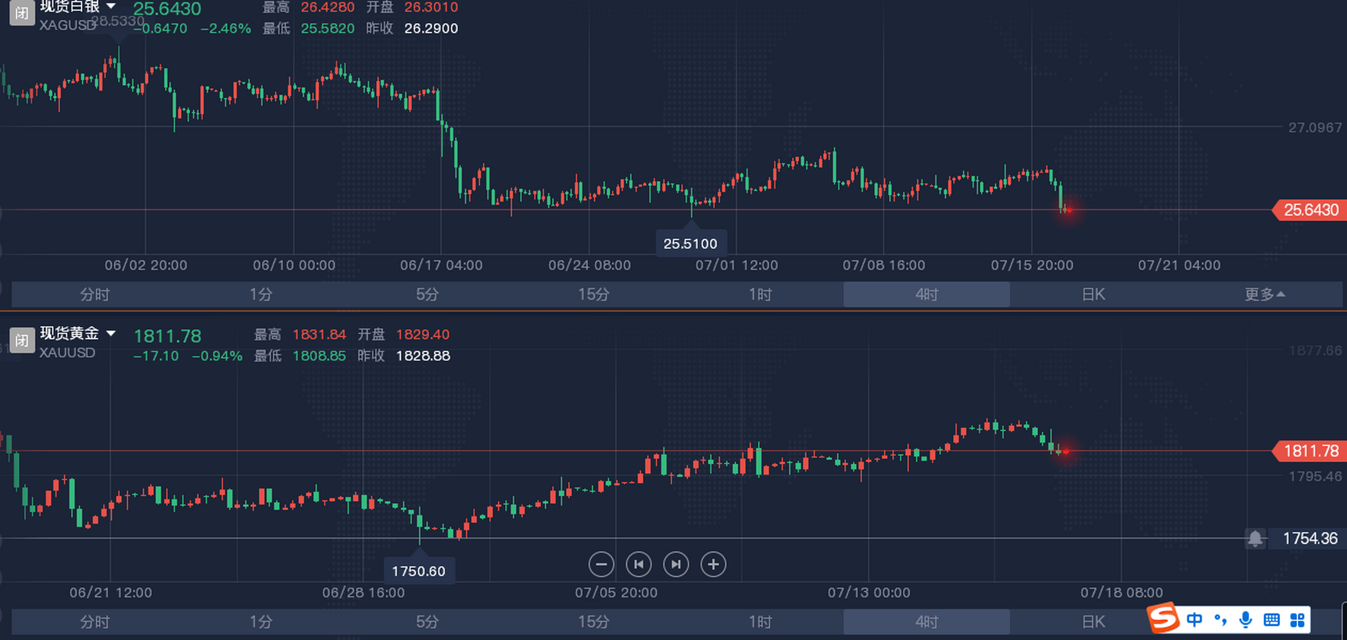
Task: Click the gold chart 闭 status icon
Action: (22, 340)
